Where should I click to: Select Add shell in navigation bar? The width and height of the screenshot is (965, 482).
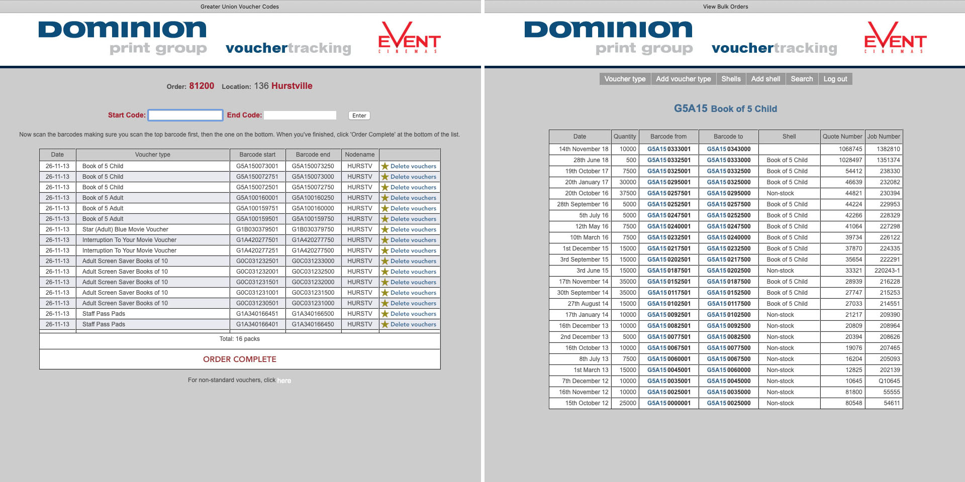coord(765,79)
